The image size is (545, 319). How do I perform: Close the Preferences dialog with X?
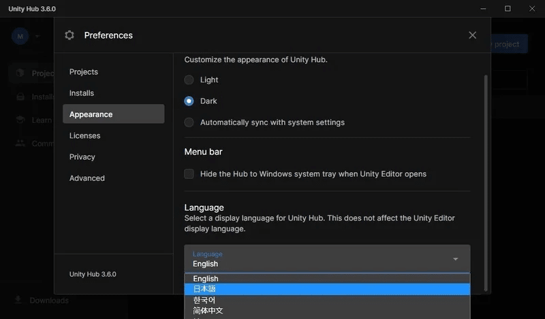click(472, 35)
